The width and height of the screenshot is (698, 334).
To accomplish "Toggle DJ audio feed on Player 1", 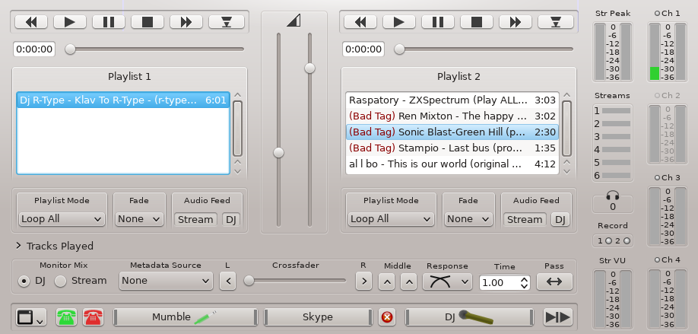I will click(230, 220).
